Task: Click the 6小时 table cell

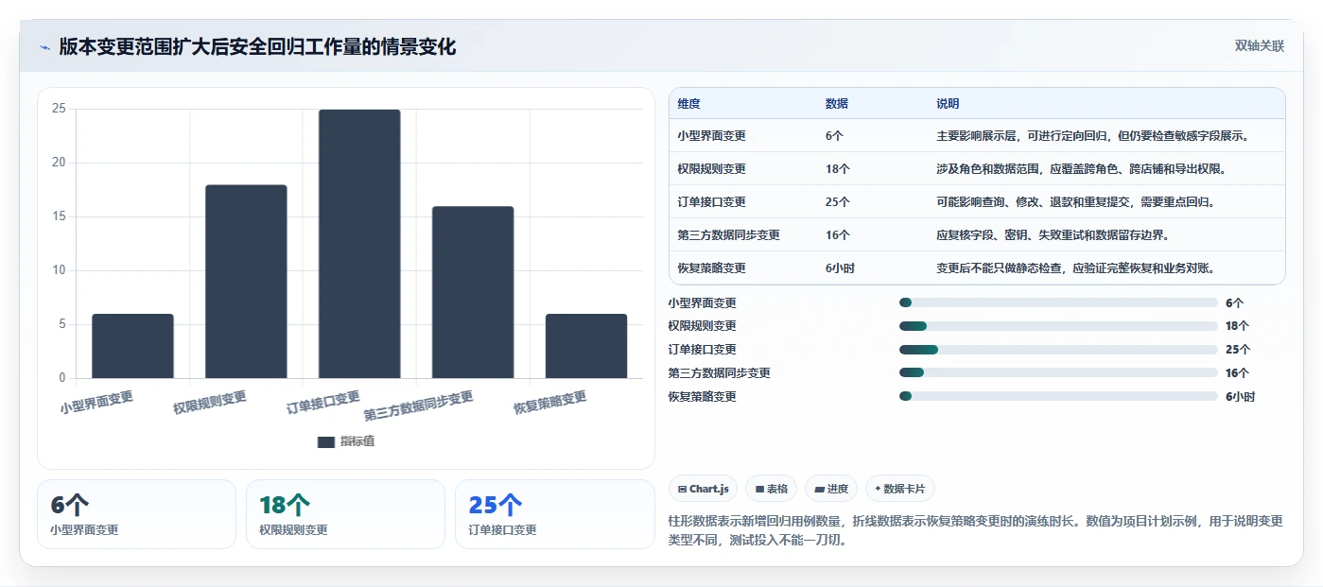Action: pos(840,268)
